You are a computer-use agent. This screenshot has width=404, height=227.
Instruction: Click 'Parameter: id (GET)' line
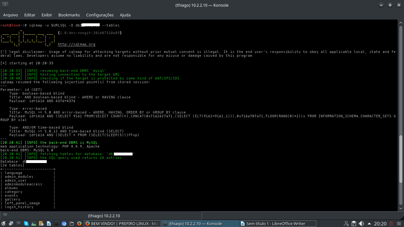[21, 90]
